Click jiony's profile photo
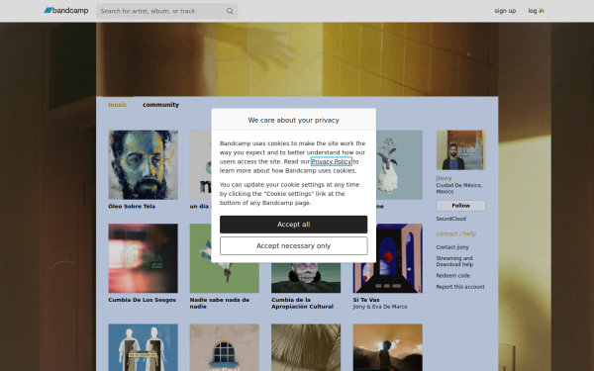The height and width of the screenshot is (371, 594). pyautogui.click(x=460, y=150)
